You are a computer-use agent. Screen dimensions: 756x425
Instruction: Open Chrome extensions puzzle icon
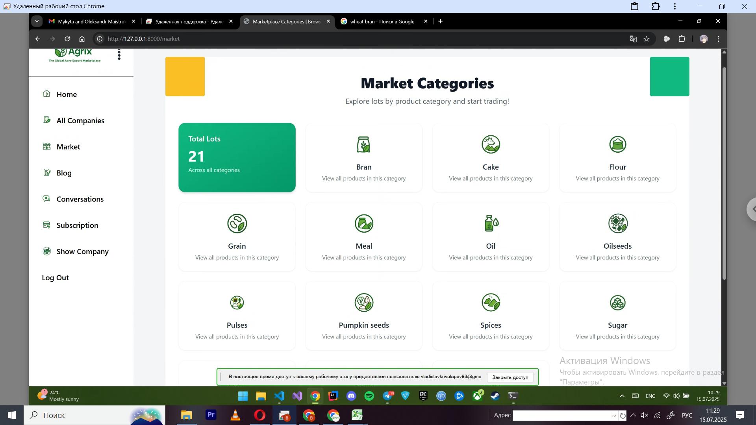coord(682,39)
